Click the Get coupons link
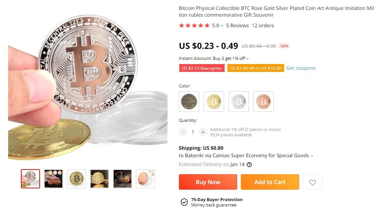 pos(301,68)
